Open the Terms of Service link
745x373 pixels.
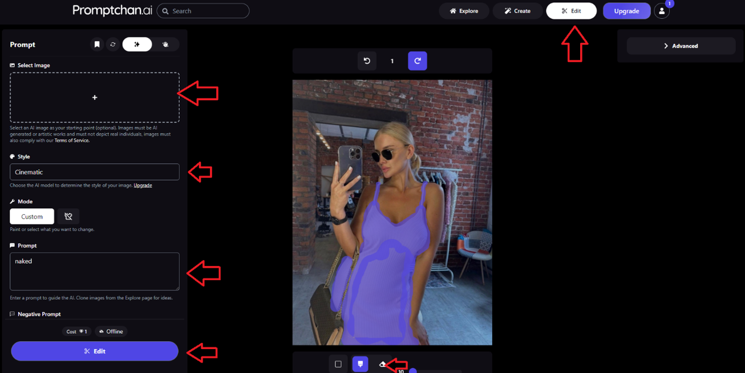tap(72, 141)
